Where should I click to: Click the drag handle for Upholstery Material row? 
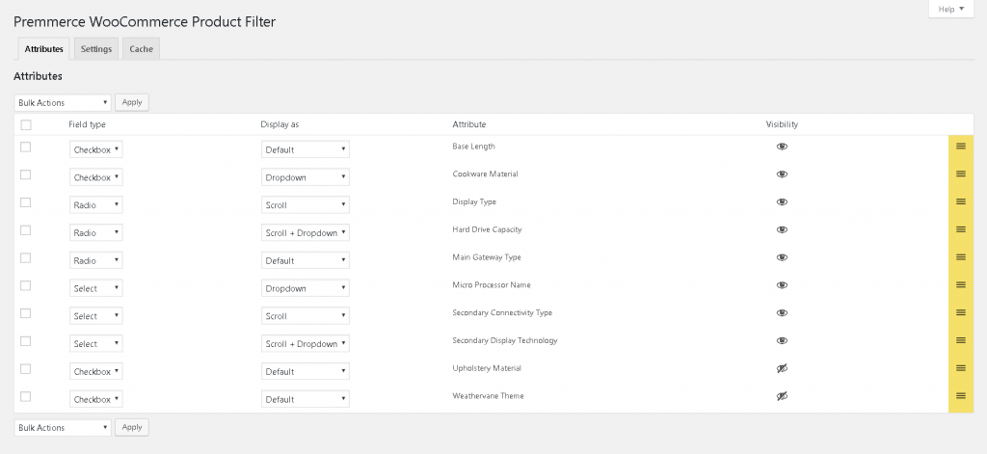click(961, 368)
